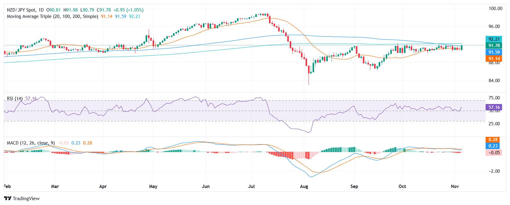Click the 100.00 price axis label
This screenshot has width=510, height=205.
495,9
